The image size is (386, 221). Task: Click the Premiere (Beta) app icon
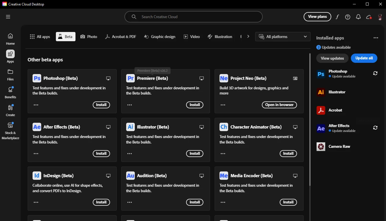(130, 78)
